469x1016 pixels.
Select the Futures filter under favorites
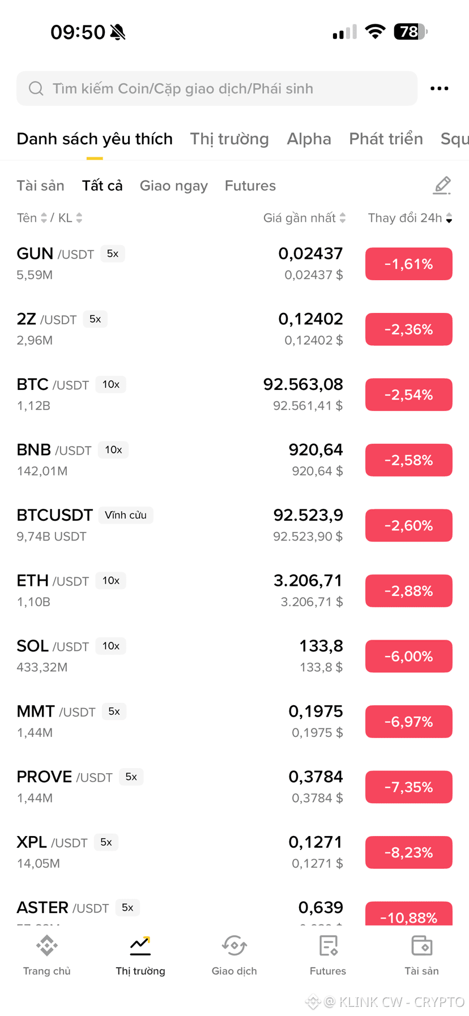click(x=250, y=186)
